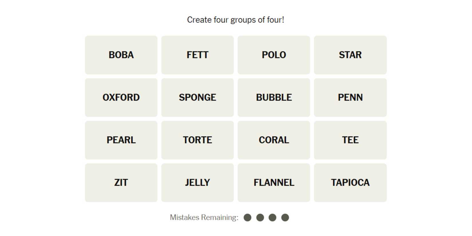Tap the TEE tile
The width and height of the screenshot is (472, 236).
350,140
